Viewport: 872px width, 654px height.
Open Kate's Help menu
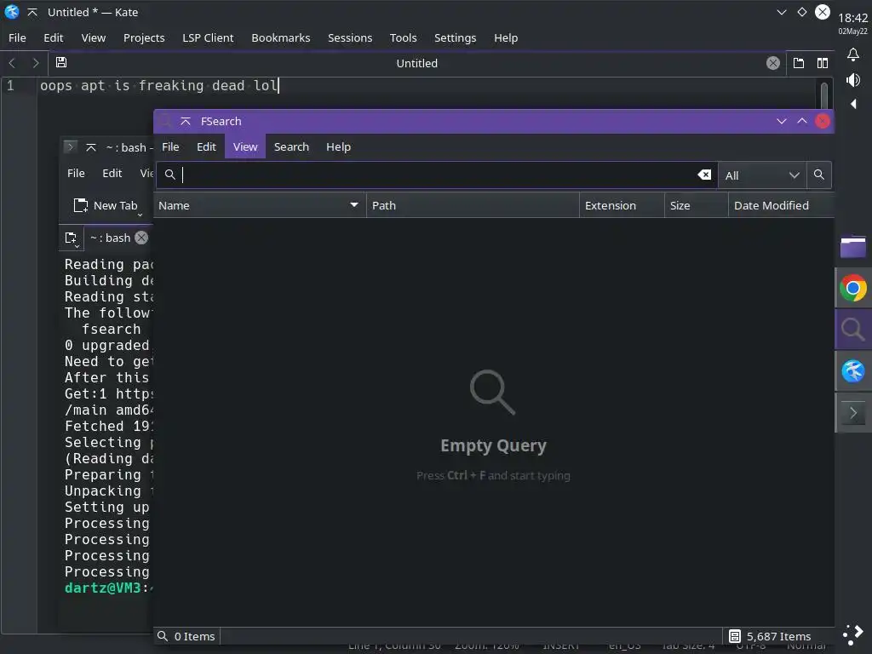[x=506, y=37]
